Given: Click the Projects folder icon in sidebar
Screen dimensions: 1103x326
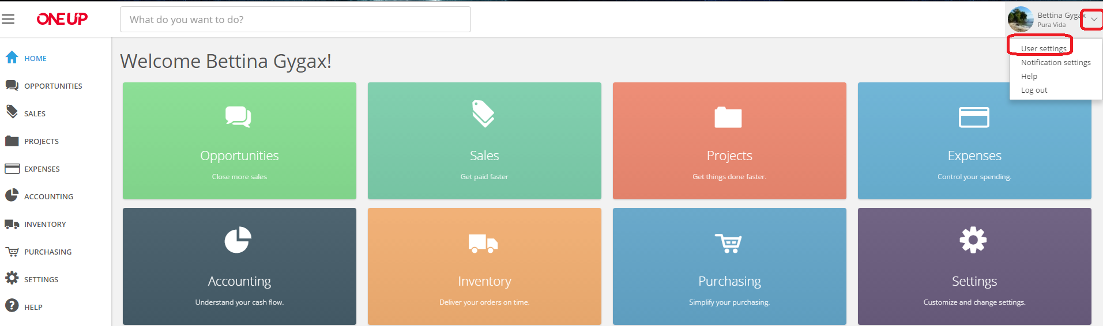Looking at the screenshot, I should (x=12, y=141).
